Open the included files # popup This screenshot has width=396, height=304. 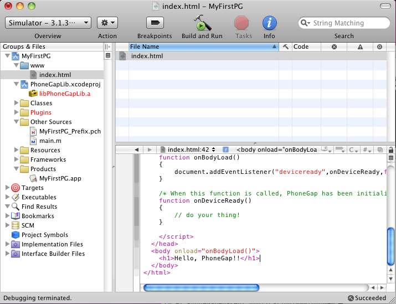(x=367, y=150)
